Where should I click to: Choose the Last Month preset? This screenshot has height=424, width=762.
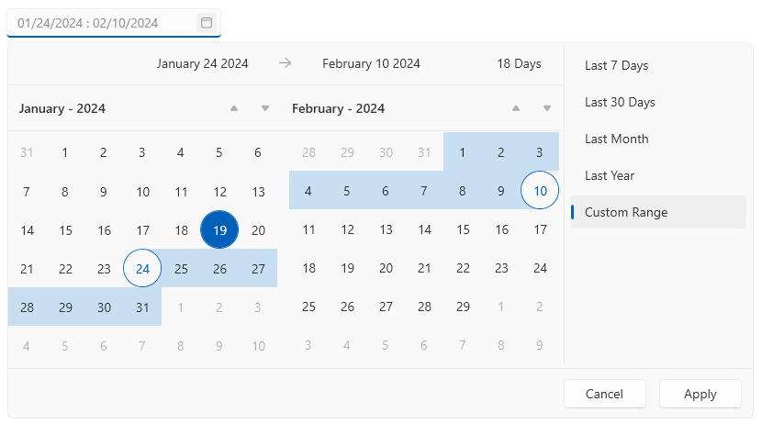coord(616,139)
